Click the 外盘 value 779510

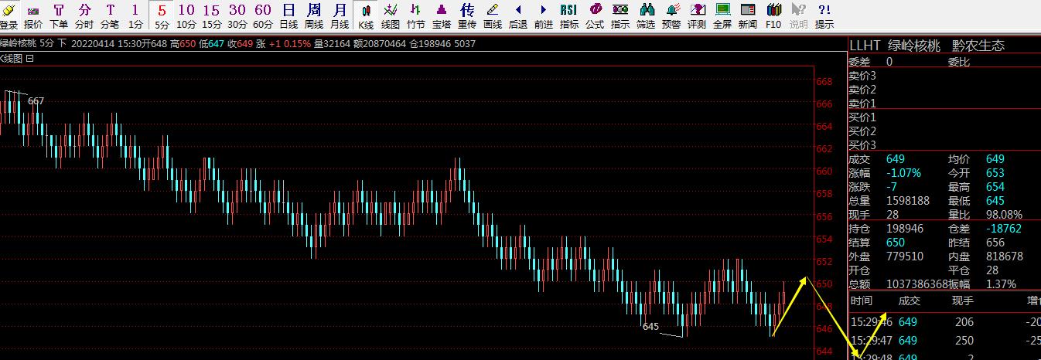[x=905, y=256]
